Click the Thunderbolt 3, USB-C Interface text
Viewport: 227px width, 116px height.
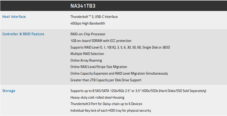coord(94,17)
